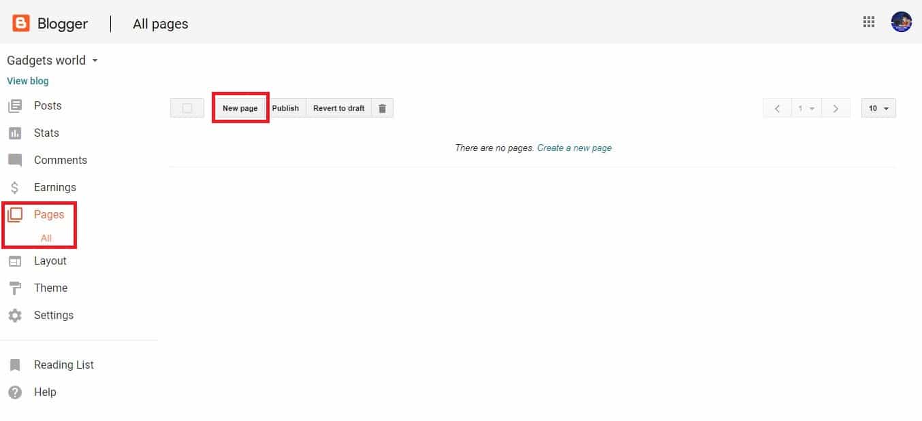Follow the Create a new page link

574,148
